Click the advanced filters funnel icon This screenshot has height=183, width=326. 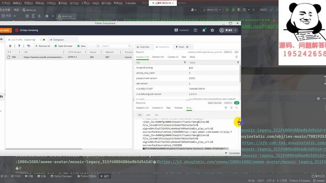point(29,46)
